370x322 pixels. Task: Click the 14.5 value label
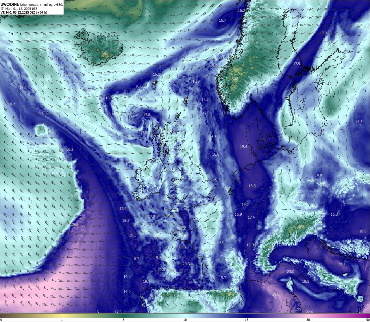point(359,122)
